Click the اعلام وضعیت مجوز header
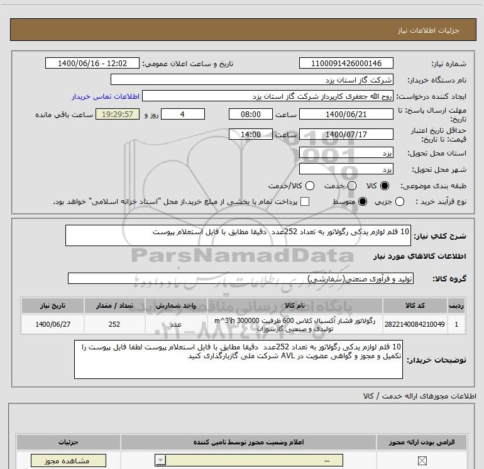Viewport: 484px width, 469px height. (x=248, y=442)
